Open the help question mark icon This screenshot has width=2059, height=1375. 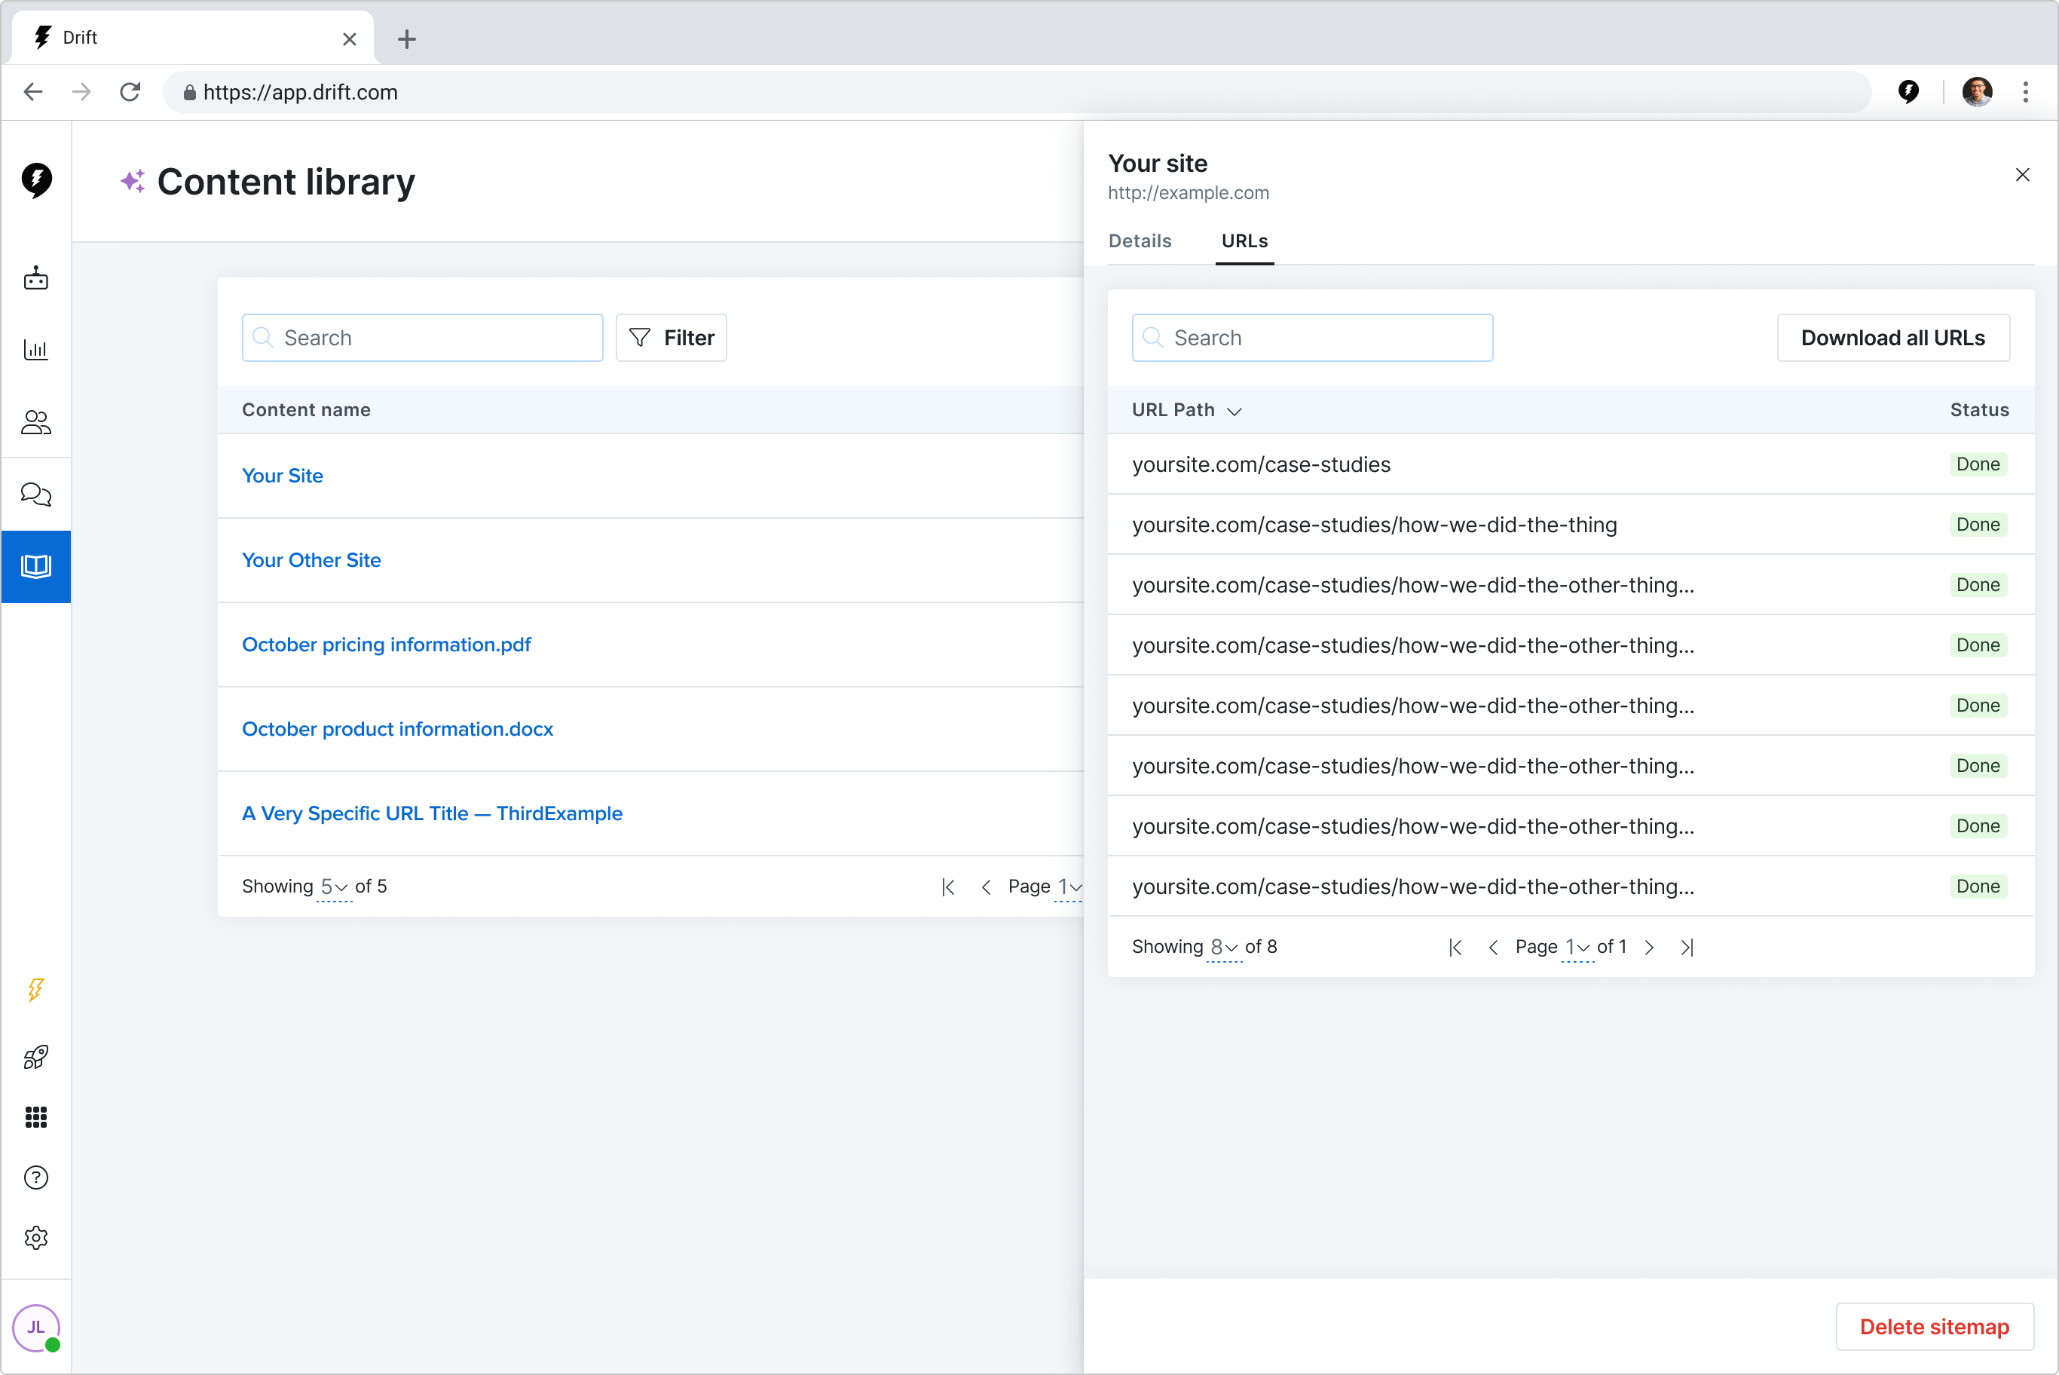coord(36,1177)
